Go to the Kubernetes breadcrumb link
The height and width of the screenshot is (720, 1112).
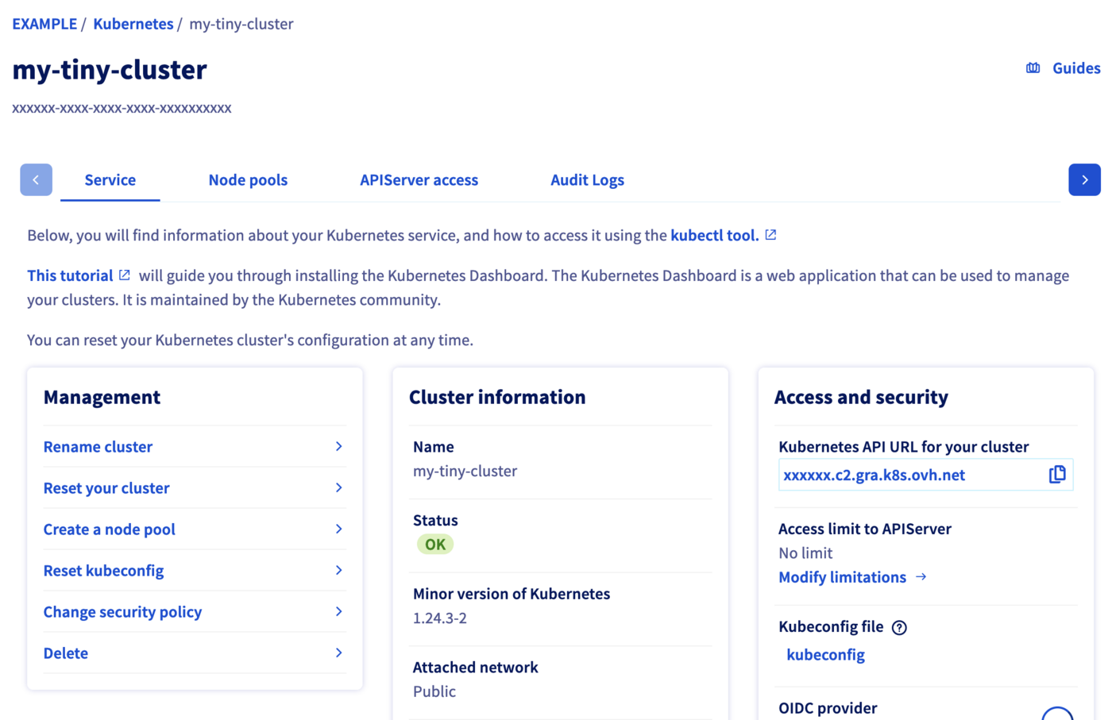click(133, 23)
